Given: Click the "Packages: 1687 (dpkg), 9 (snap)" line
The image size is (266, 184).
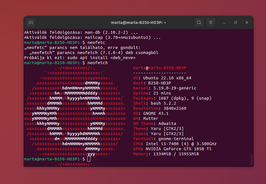Looking at the screenshot, I should click(x=172, y=98).
